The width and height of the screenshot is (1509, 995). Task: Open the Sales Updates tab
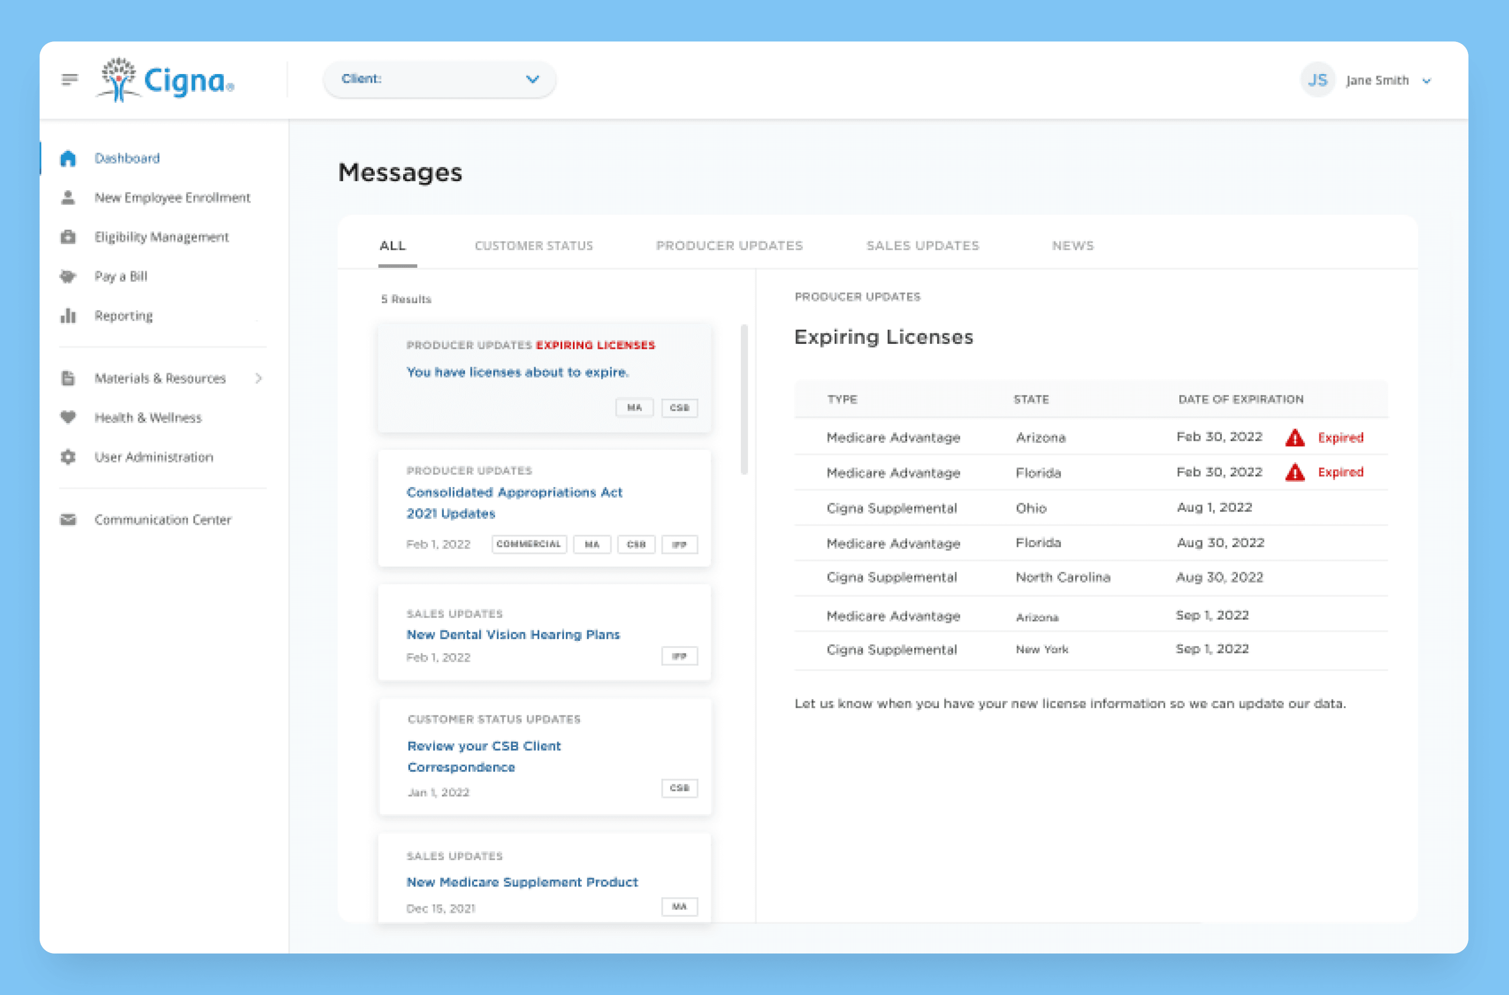click(x=923, y=246)
